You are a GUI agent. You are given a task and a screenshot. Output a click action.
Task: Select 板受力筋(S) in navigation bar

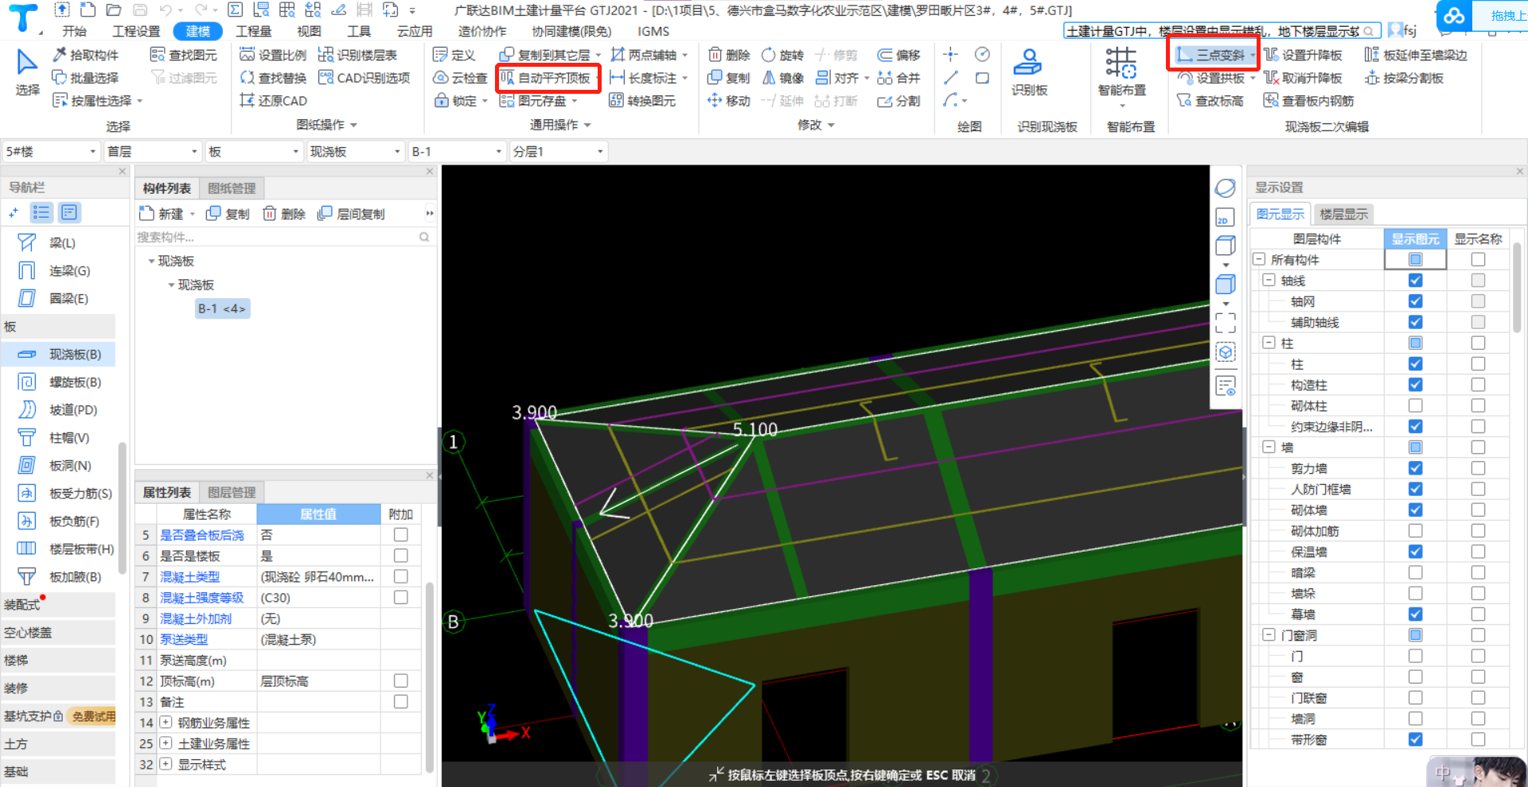pyautogui.click(x=65, y=494)
